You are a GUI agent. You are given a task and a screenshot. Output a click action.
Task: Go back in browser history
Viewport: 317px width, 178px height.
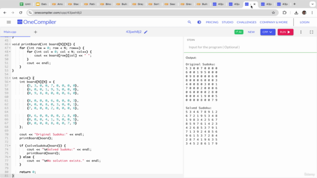(x=5, y=12)
